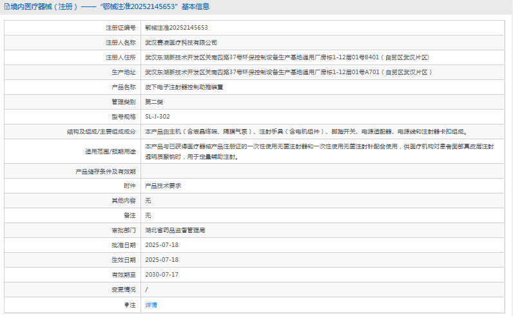This screenshot has height=316, width=513.
Task: Click the 生产地址 label
Action: point(123,72)
